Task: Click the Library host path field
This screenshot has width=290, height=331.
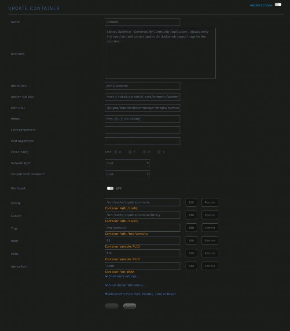Action: coord(143,215)
